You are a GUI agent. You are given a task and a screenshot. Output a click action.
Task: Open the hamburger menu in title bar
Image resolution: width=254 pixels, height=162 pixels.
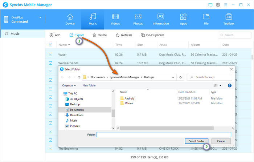click(225, 5)
